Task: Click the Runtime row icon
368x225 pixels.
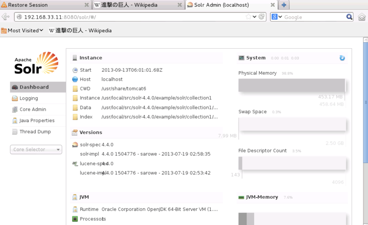Action: pos(75,209)
